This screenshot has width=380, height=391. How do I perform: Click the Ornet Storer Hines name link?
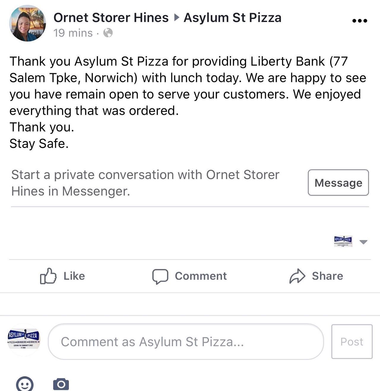click(111, 18)
